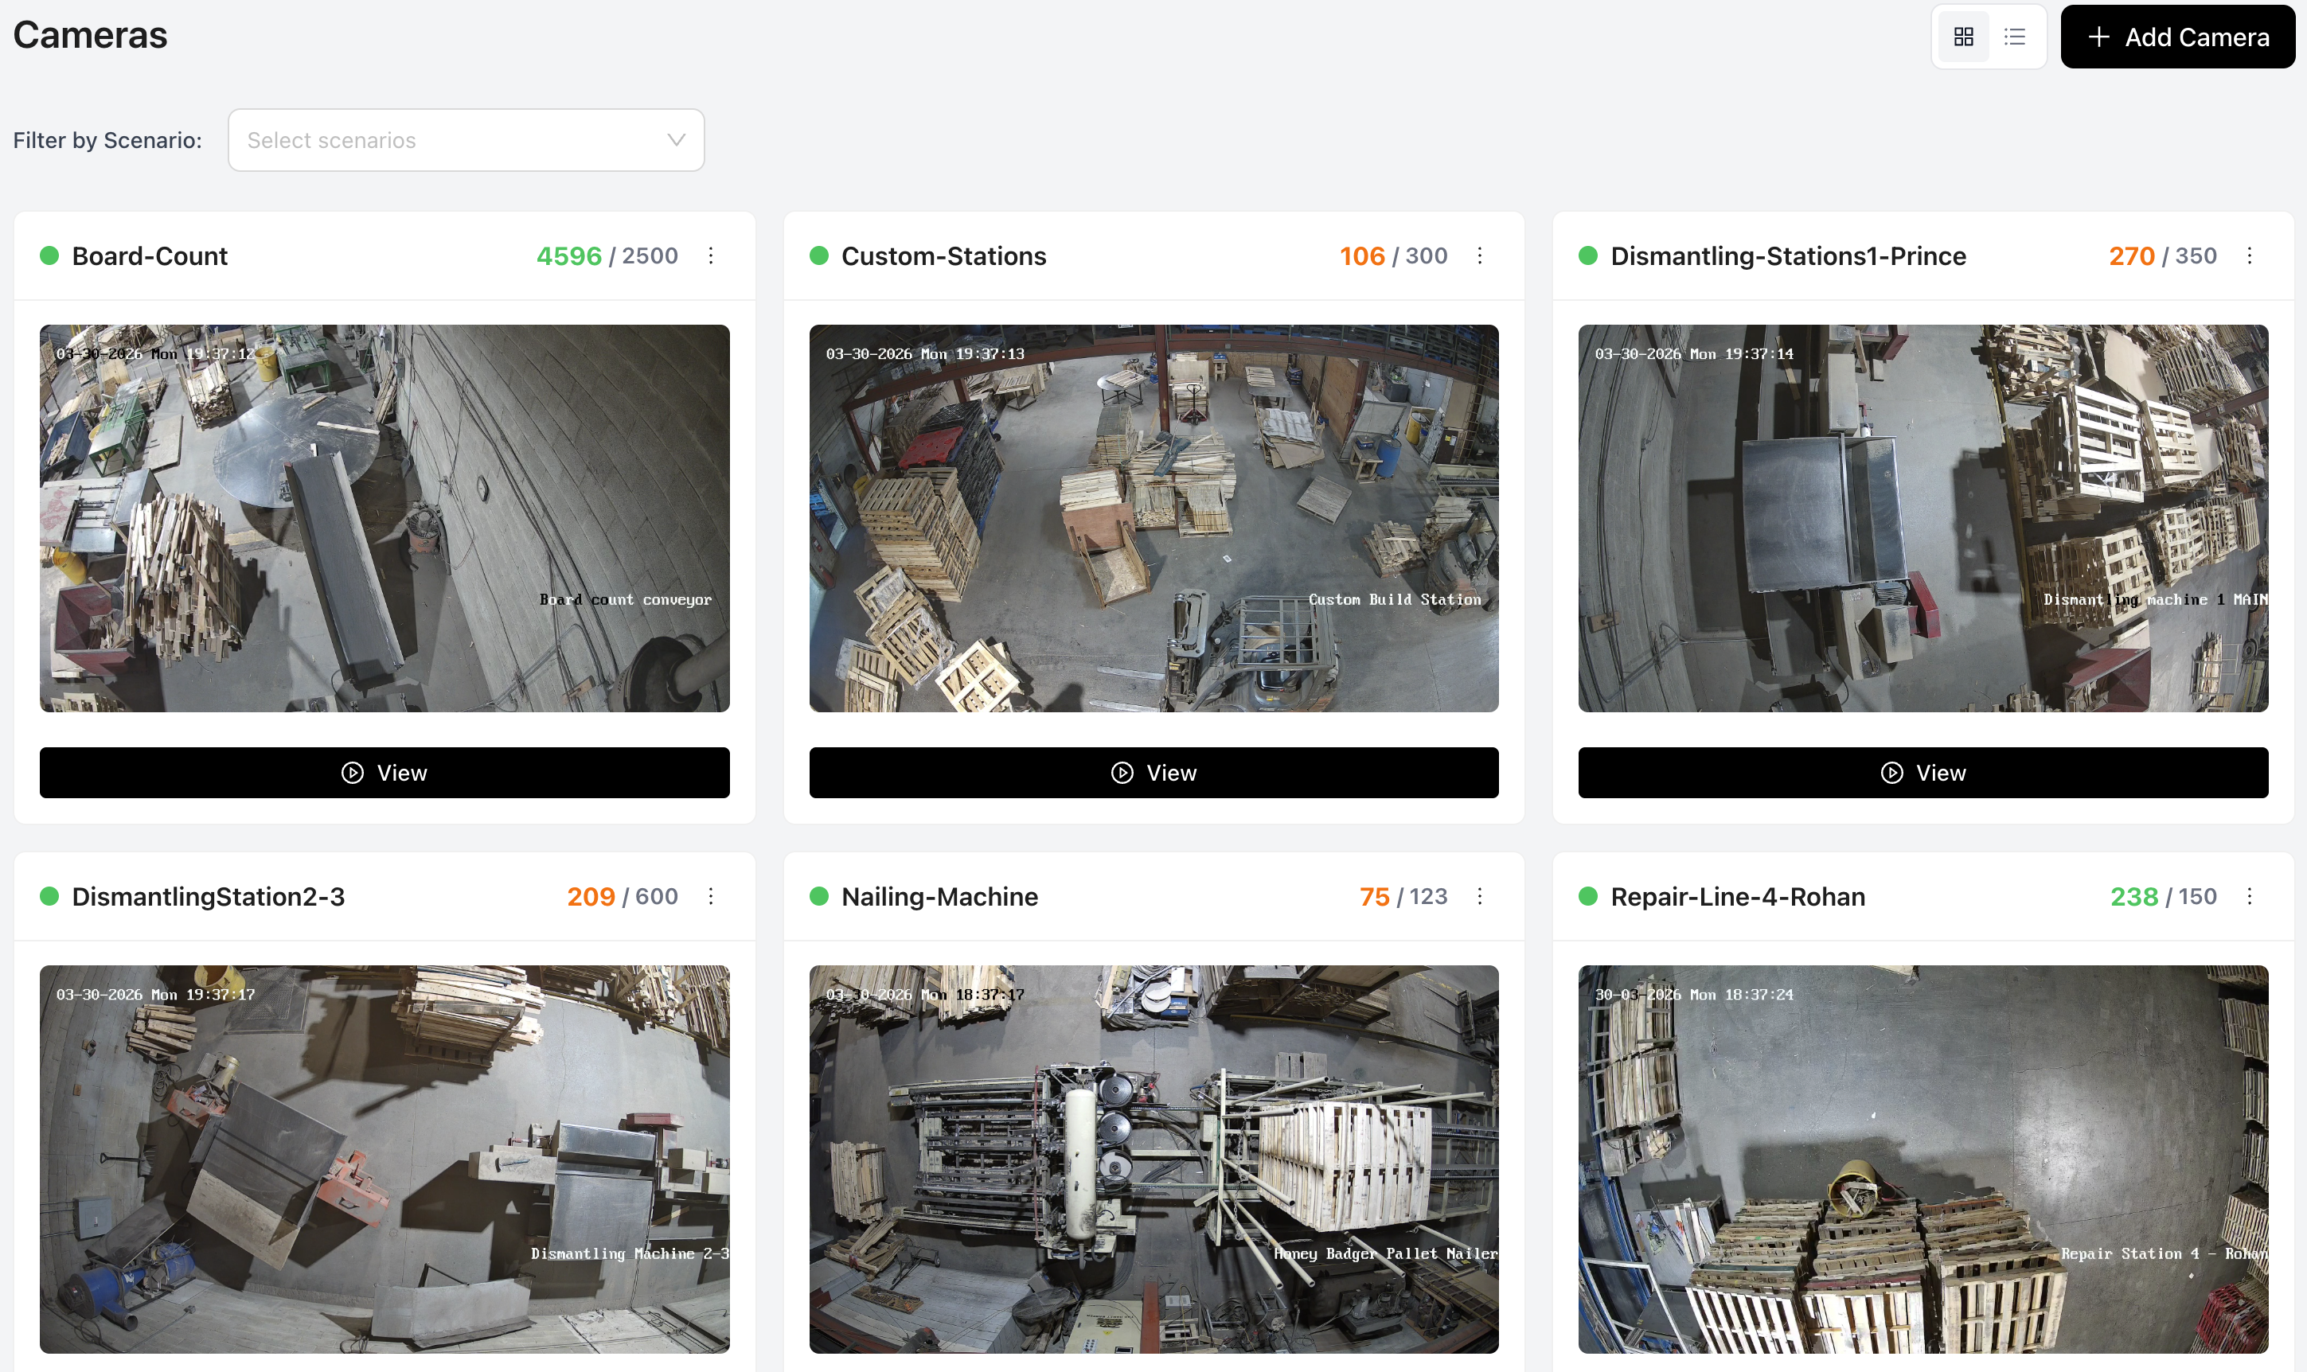Viewport: 2307px width, 1372px height.
Task: Click the Cameras page heading
Action: click(x=90, y=35)
